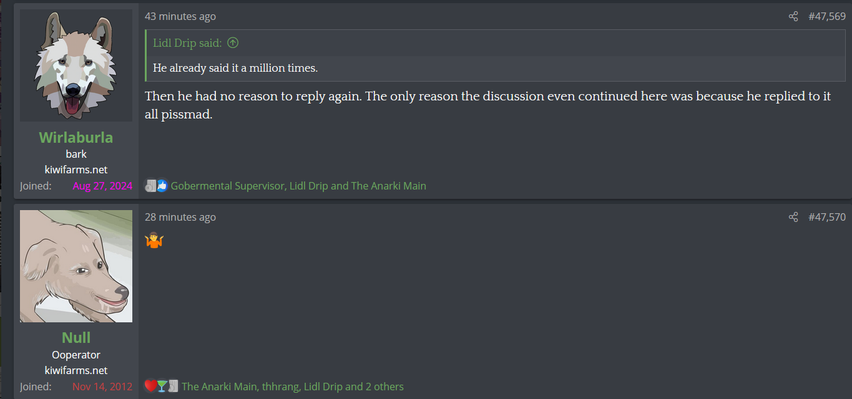Click 'Lidl Drip said:' quote header
This screenshot has width=852, height=399.
(187, 43)
